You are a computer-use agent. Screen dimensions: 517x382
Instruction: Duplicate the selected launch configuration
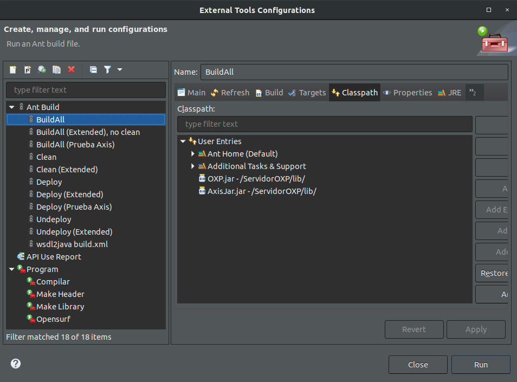pos(57,69)
